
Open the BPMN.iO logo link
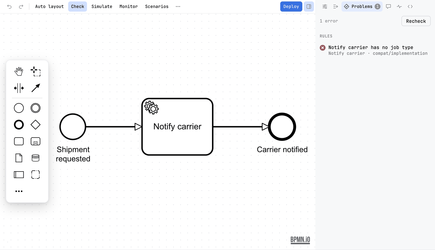pos(300,240)
